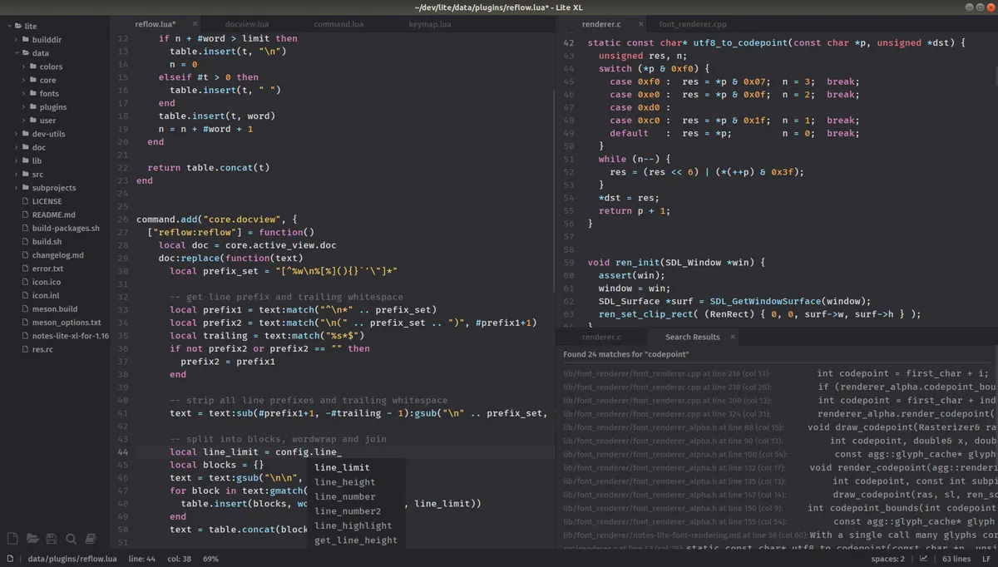The height and width of the screenshot is (567, 998).
Task: Collapse the lite root folder
Action: tap(30, 26)
